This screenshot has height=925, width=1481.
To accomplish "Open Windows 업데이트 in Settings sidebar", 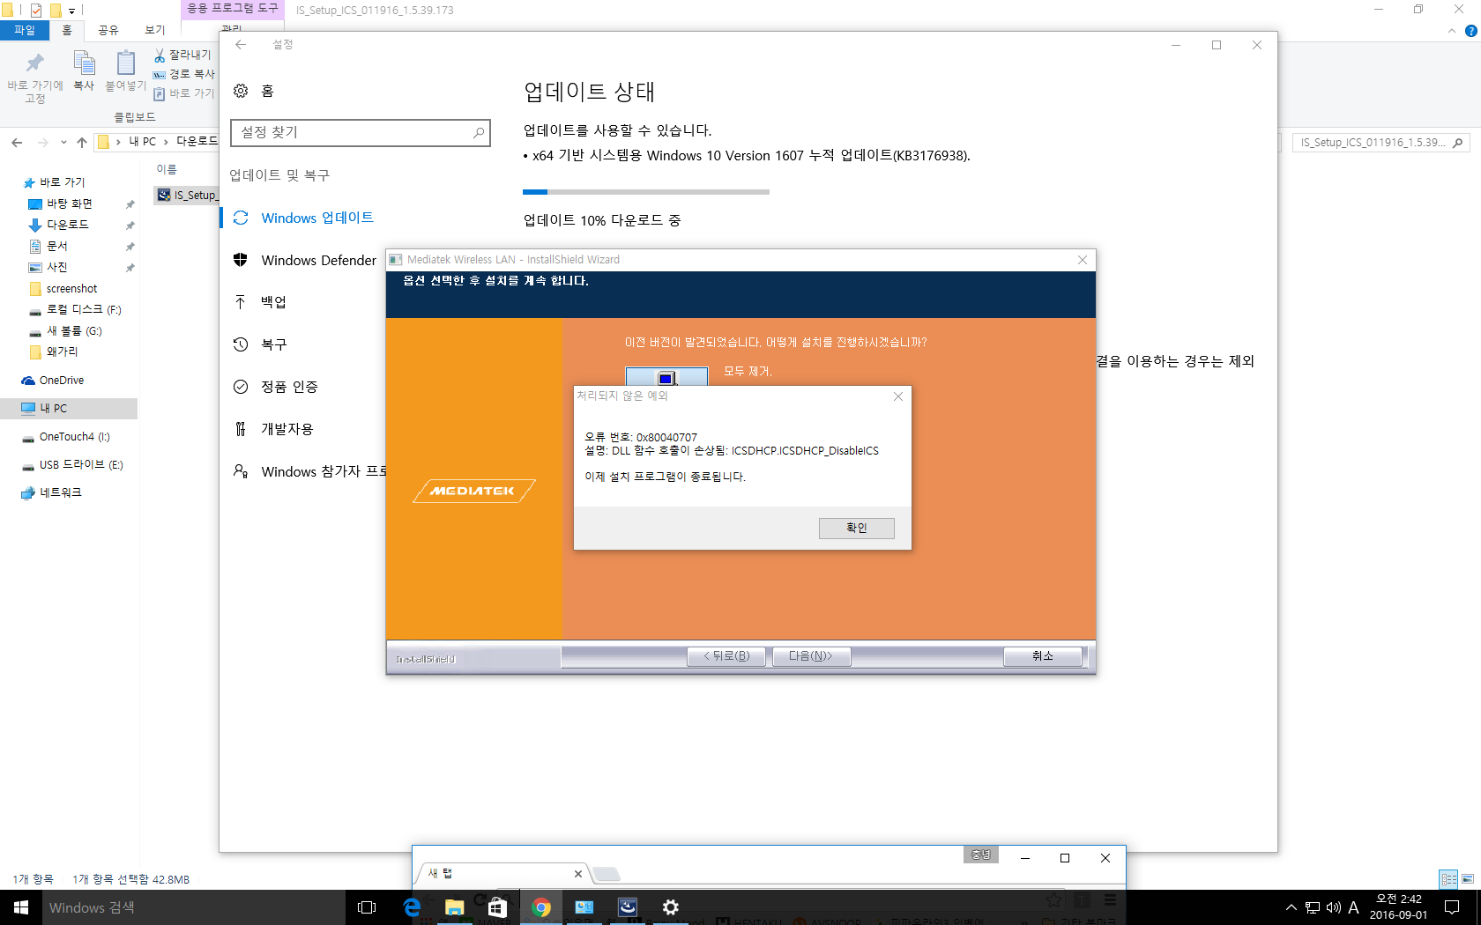I will pyautogui.click(x=317, y=218).
